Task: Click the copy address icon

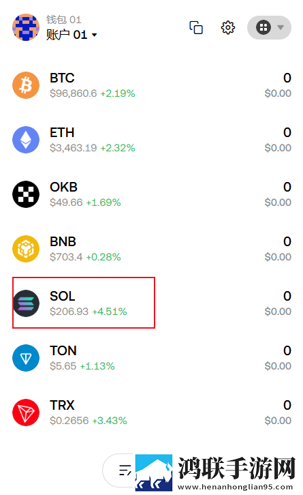Action: coord(196,27)
